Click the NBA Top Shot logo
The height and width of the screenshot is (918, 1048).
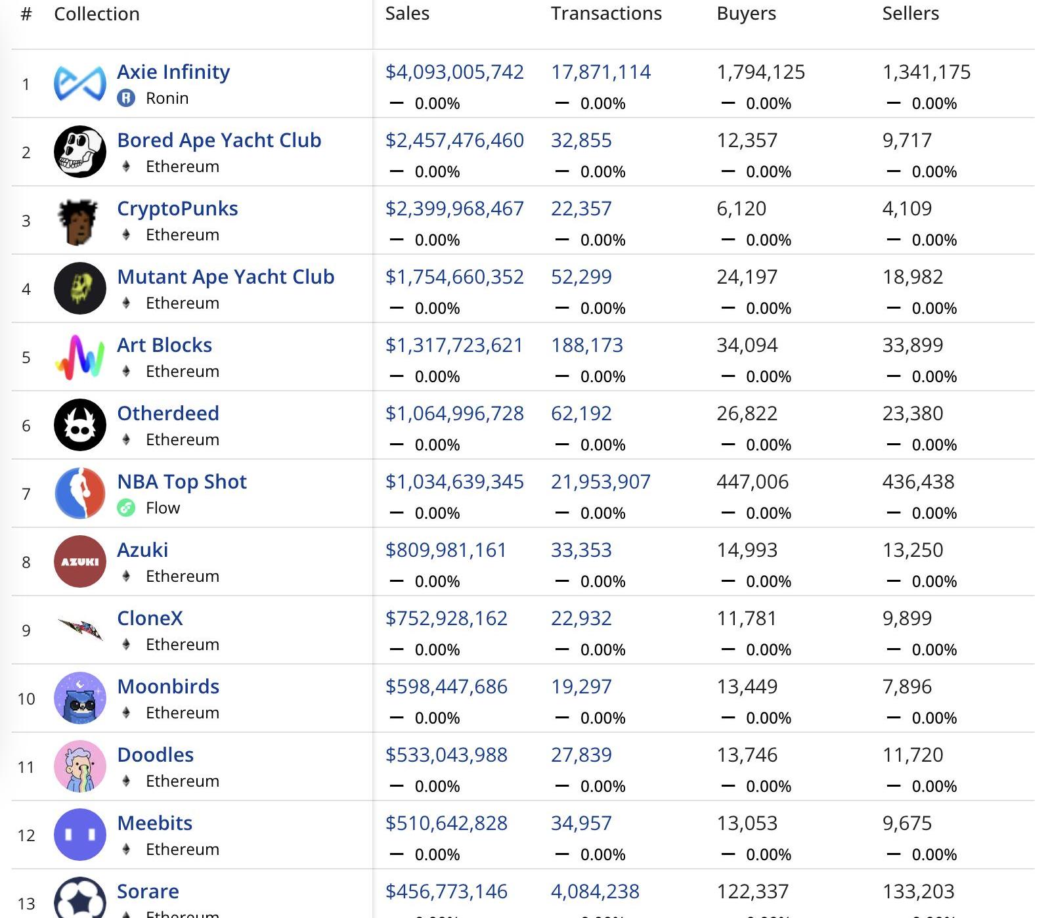pos(79,494)
